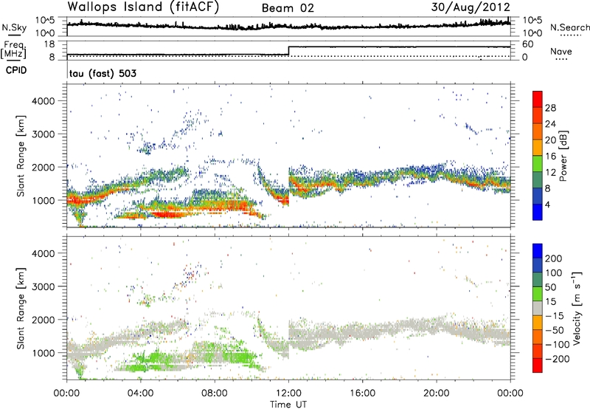Click the 16:00 time tick label
Screen dimensions: 590x409
(362, 393)
